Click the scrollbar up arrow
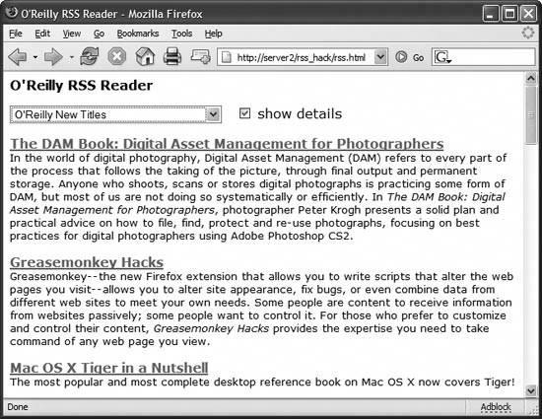 (530, 79)
